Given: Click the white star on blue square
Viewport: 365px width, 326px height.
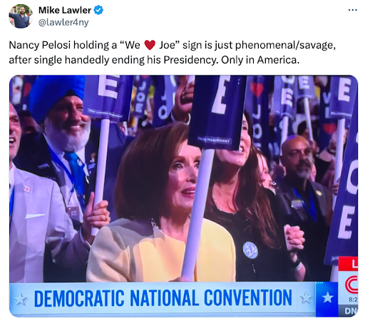Looking at the screenshot, I should (327, 297).
